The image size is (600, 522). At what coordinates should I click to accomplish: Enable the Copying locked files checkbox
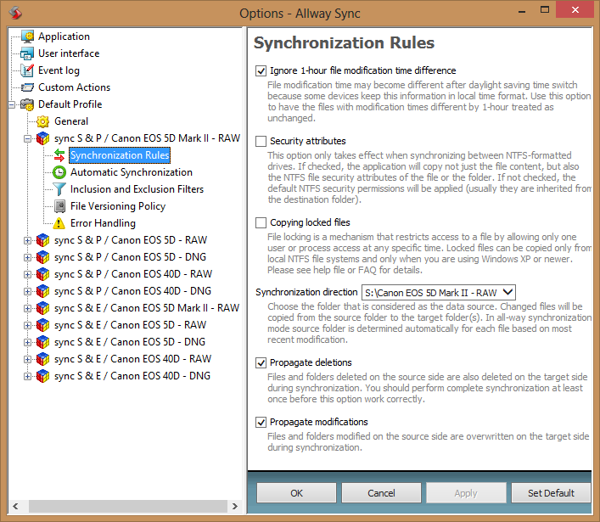tap(261, 222)
